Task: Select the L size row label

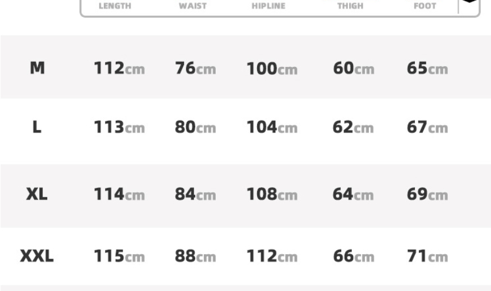Action: click(37, 127)
